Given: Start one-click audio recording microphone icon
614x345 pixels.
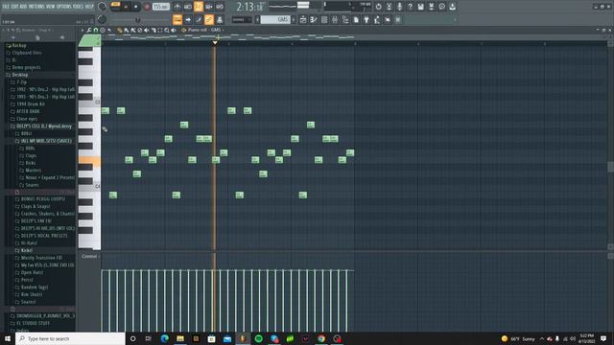Looking at the screenshot, I should coord(399,7).
